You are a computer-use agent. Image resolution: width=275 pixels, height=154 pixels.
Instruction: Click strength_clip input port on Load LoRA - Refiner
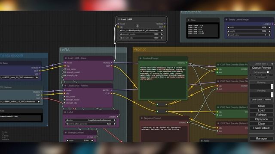pos(65,103)
